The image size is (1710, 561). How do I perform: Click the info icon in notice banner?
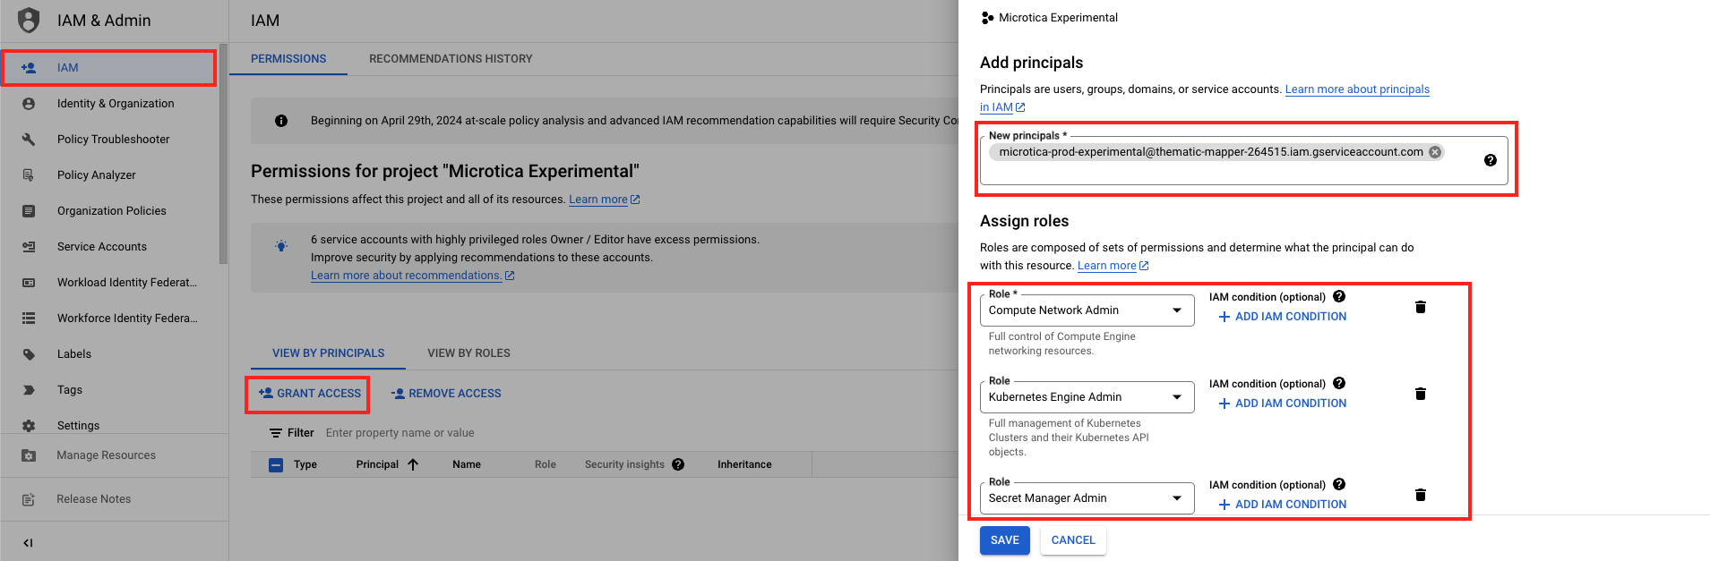coord(281,121)
